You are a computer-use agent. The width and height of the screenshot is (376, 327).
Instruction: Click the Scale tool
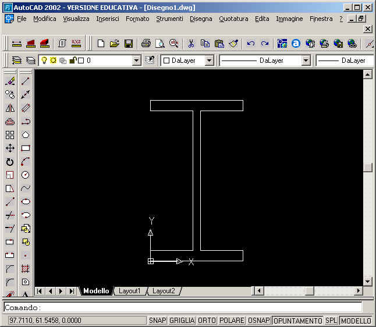10,175
